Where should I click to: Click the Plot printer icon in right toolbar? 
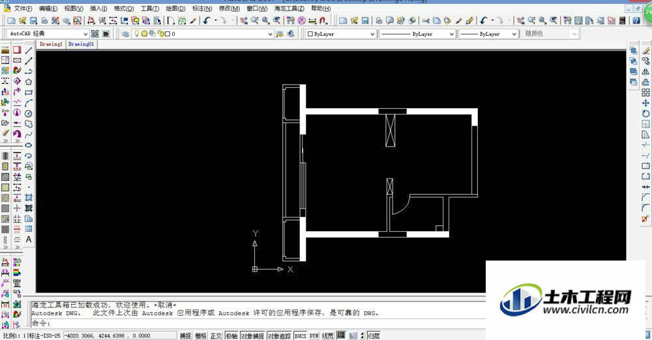coord(379,20)
